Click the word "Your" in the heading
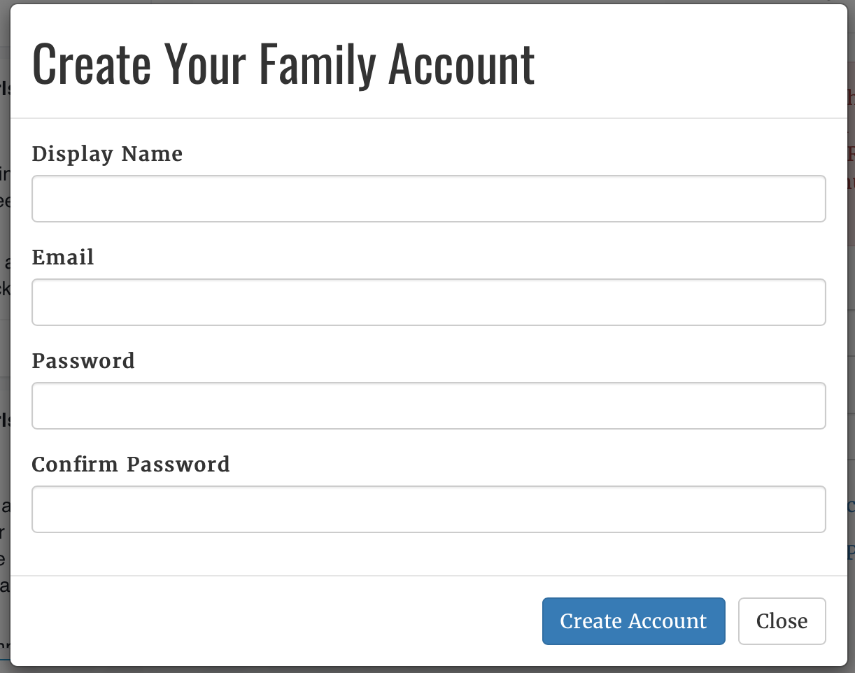 point(205,64)
